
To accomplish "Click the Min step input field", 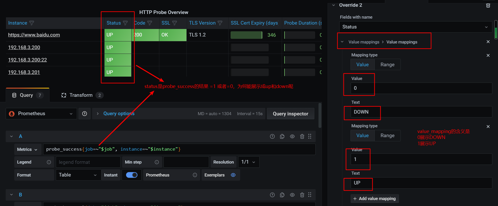I will 186,162.
